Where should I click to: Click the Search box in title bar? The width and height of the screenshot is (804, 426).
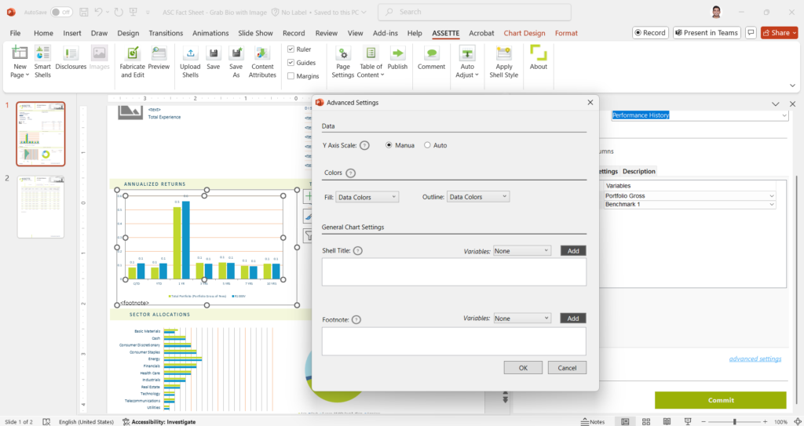point(474,12)
